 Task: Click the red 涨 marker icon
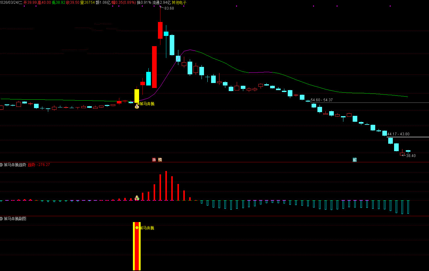tap(154, 160)
